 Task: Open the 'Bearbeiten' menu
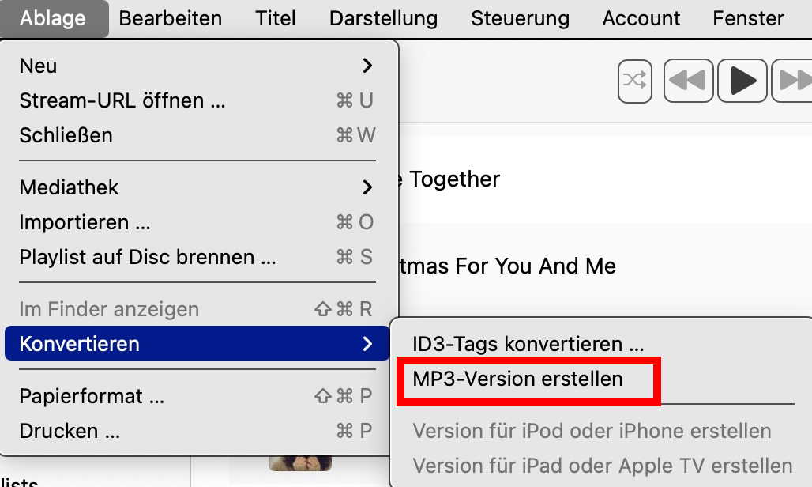tap(170, 18)
